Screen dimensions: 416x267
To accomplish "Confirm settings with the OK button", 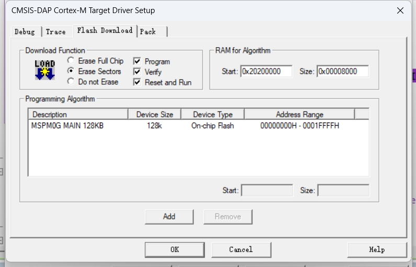I will pos(175,250).
